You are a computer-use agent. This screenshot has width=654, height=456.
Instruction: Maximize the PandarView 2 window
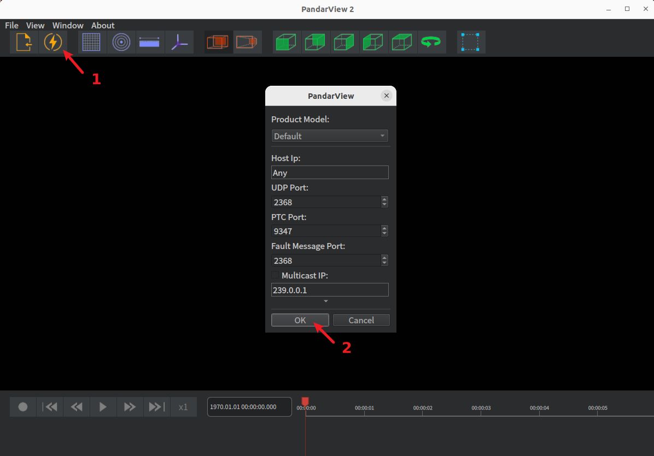click(627, 9)
